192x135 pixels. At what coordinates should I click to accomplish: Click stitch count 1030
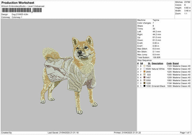coord(148,86)
